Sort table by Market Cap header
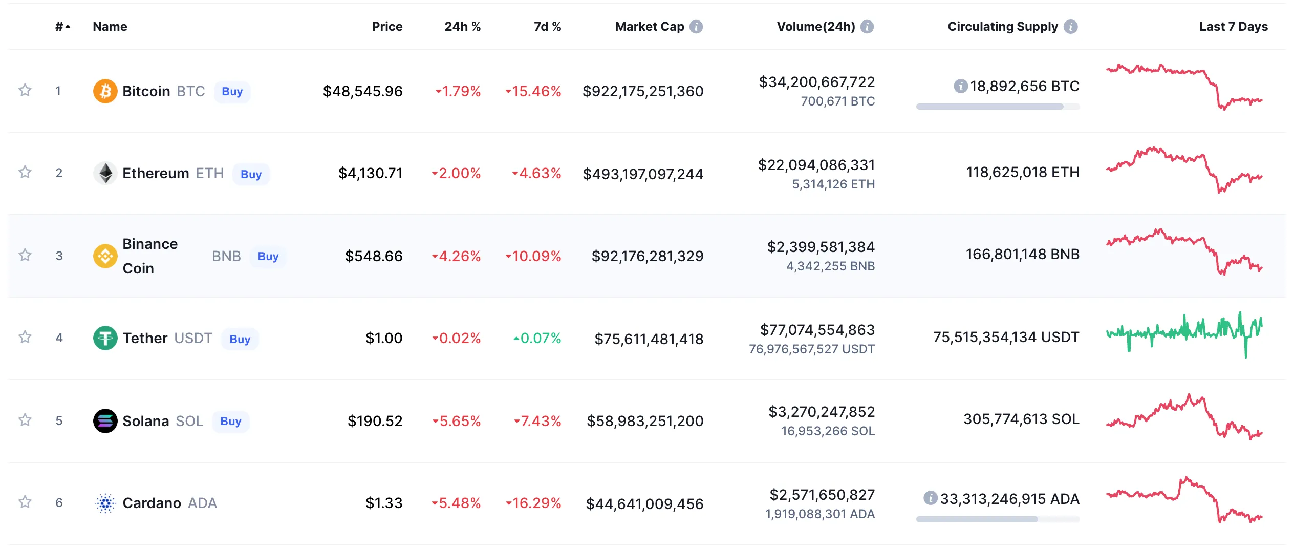The width and height of the screenshot is (1294, 547). coord(650,27)
